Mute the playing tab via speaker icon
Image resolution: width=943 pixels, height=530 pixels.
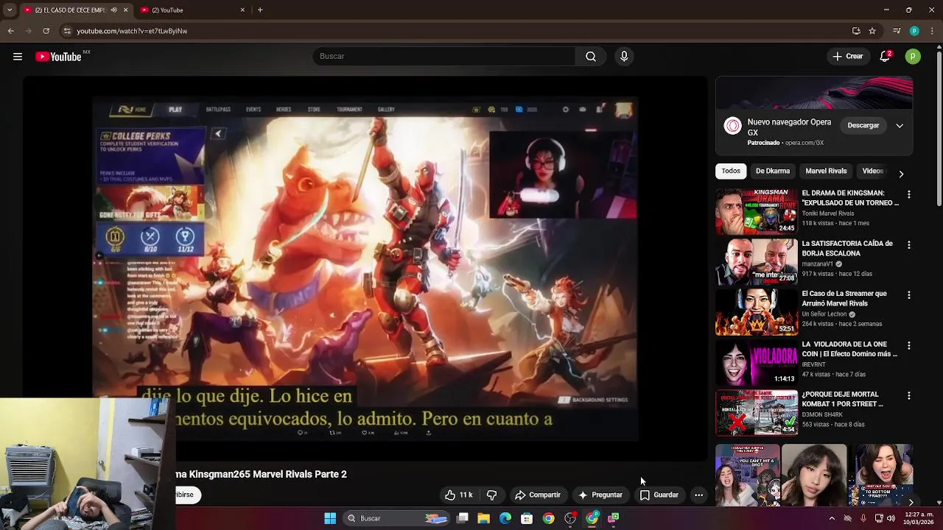[113, 10]
